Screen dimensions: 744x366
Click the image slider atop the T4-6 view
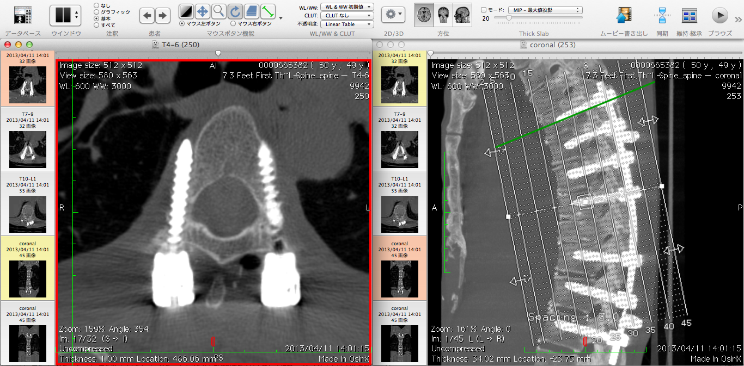pos(214,53)
